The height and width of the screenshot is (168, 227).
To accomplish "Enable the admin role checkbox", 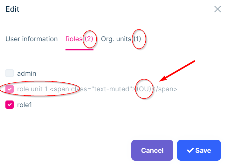I will [10, 74].
